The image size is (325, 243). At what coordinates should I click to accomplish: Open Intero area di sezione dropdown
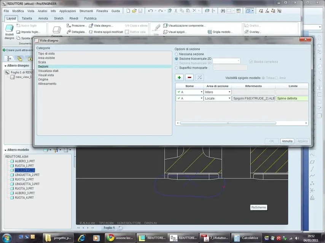pos(229,92)
